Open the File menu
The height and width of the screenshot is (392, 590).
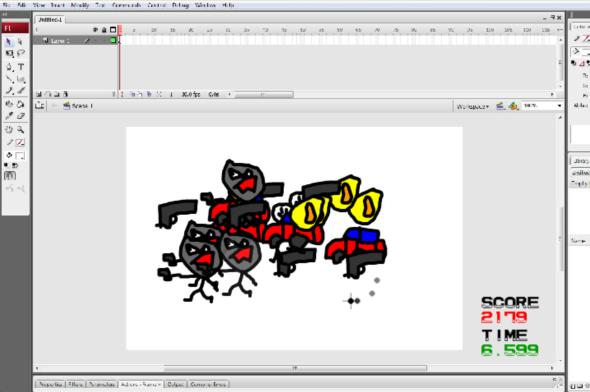point(7,5)
